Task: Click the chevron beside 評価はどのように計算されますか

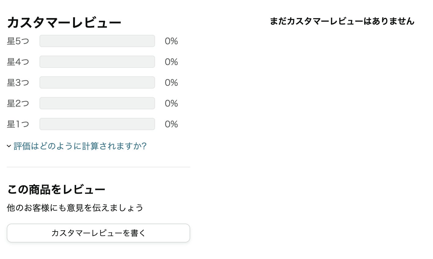Action: (9, 146)
